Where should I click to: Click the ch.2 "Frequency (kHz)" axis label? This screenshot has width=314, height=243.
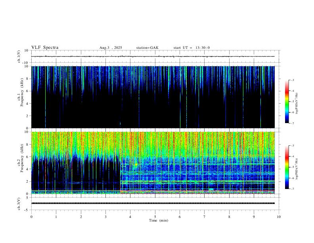22,158
